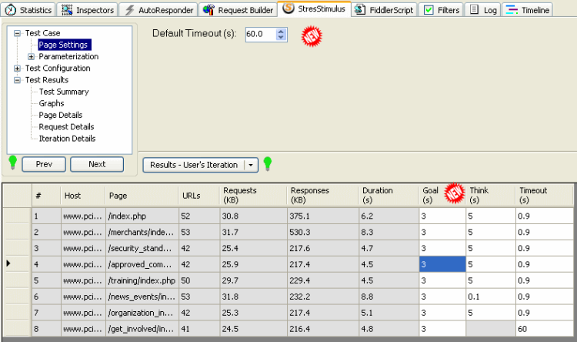Select the /training/index.php page cell
Screen dimensions: 577x342
coord(142,281)
